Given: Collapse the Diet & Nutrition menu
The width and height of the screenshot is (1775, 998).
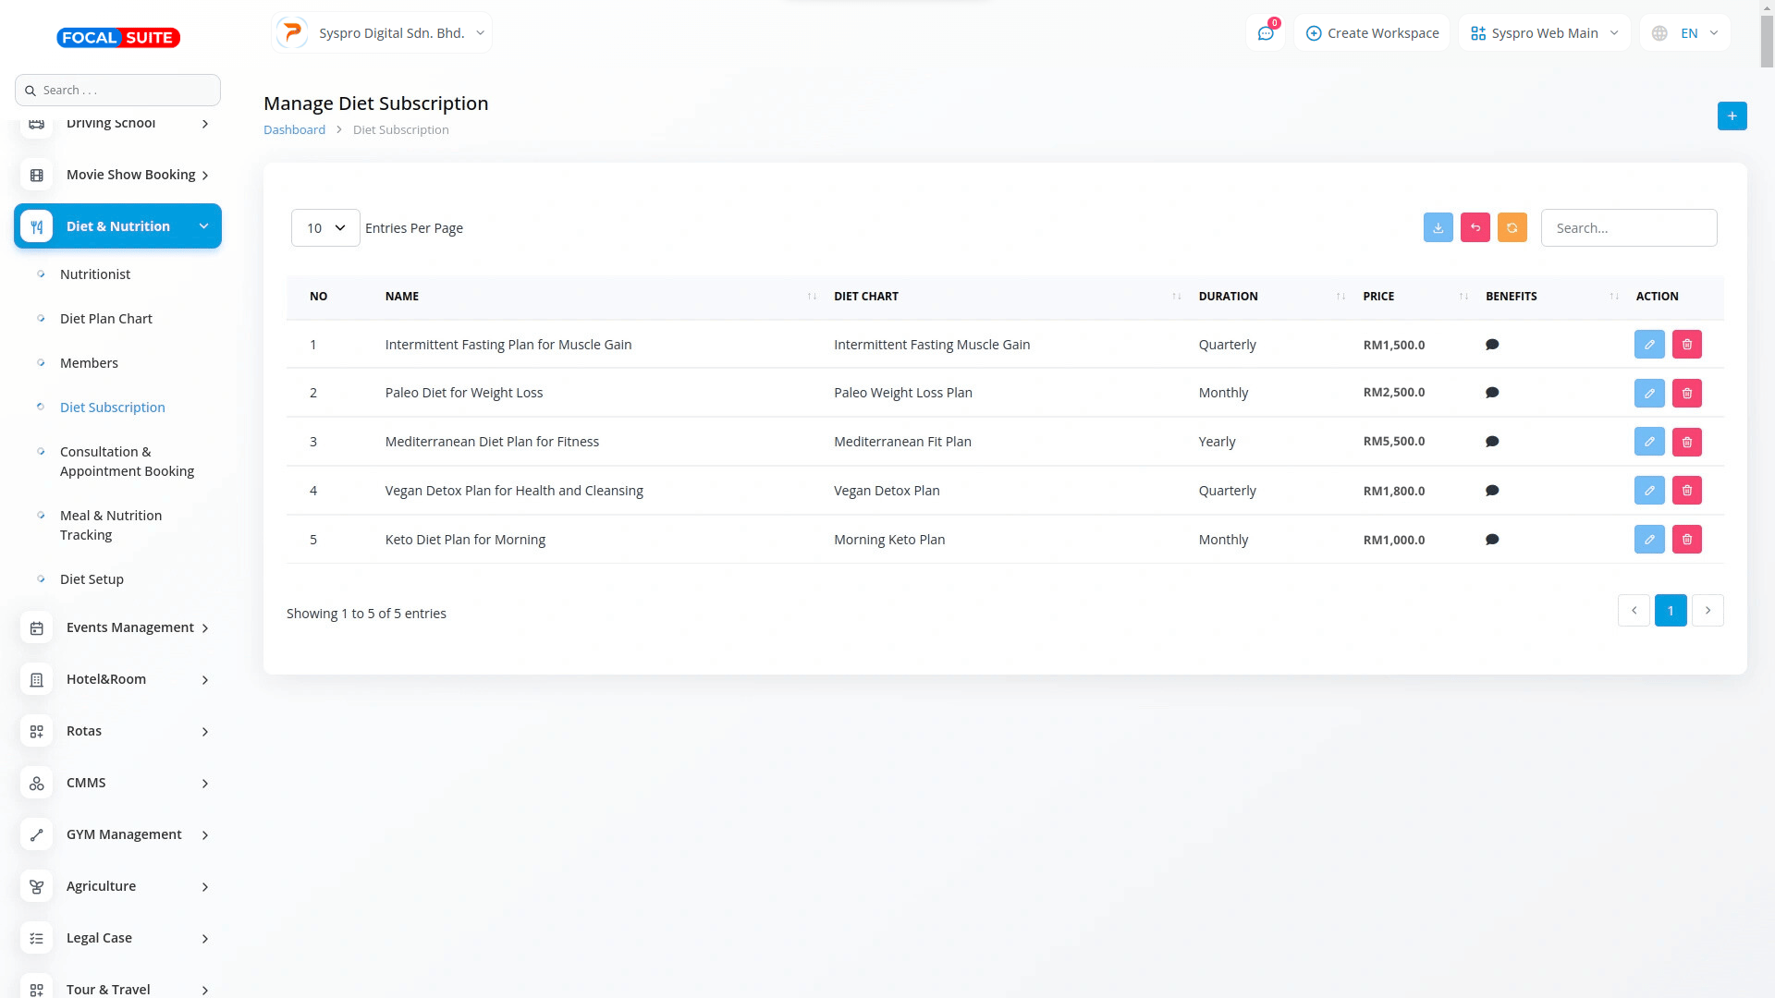Looking at the screenshot, I should (117, 226).
